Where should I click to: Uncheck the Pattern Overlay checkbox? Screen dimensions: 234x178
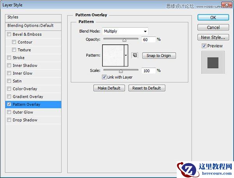click(x=9, y=104)
